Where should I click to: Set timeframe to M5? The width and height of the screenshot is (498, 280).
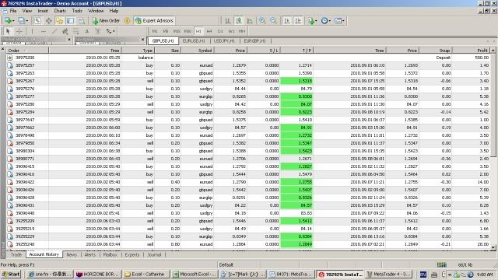point(166,31)
